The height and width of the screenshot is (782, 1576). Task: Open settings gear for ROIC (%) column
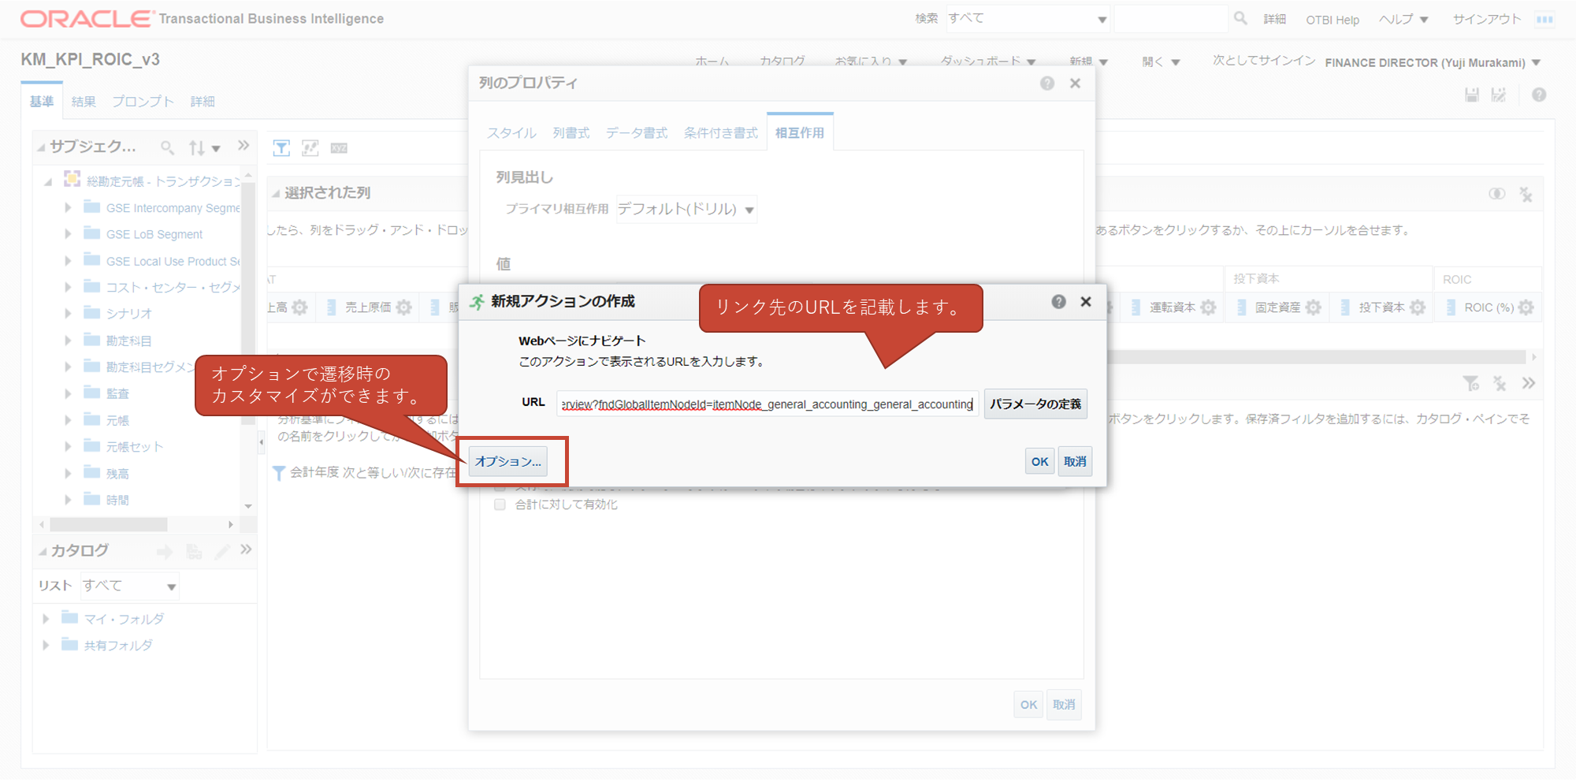pos(1526,307)
